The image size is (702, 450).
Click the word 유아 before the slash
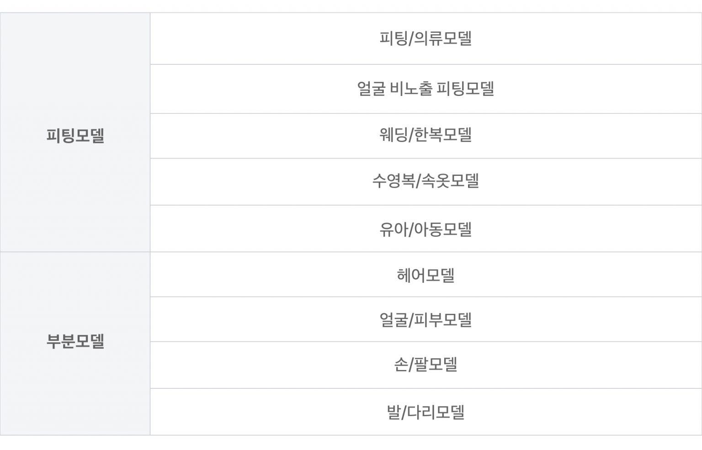[393, 229]
